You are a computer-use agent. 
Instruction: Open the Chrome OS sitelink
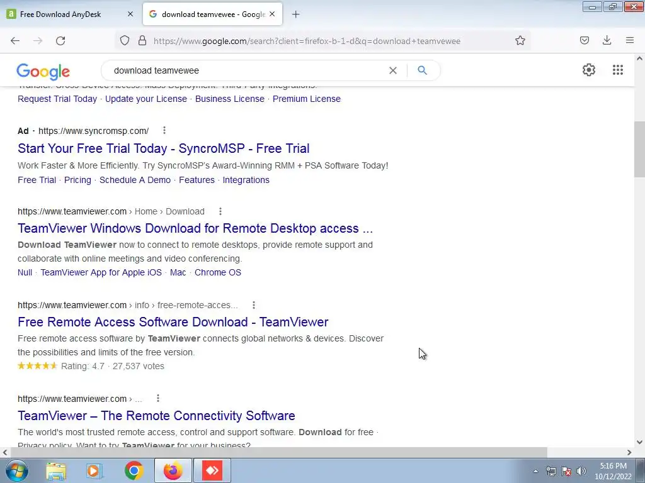click(218, 272)
